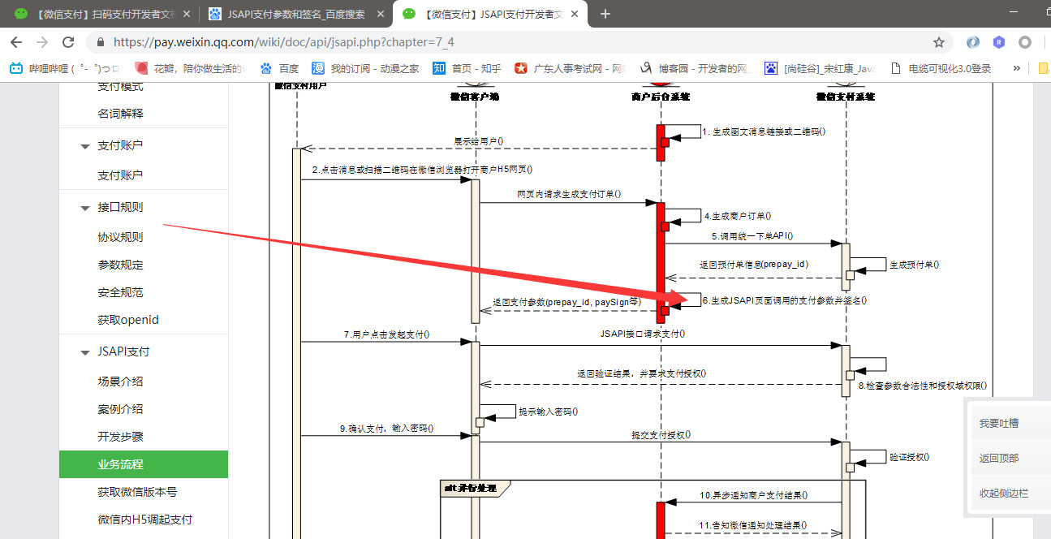
Task: Click the diagram text JSAPI接口请求支付()
Action: [643, 334]
